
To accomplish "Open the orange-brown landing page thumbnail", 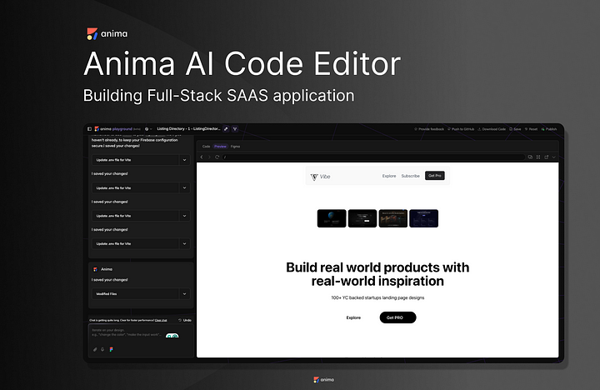I will [393, 218].
